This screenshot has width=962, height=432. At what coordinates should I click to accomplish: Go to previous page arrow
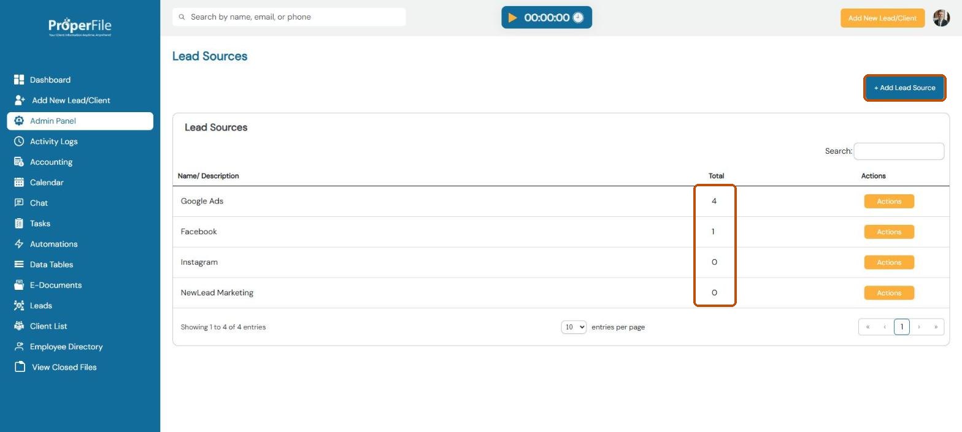click(x=885, y=327)
